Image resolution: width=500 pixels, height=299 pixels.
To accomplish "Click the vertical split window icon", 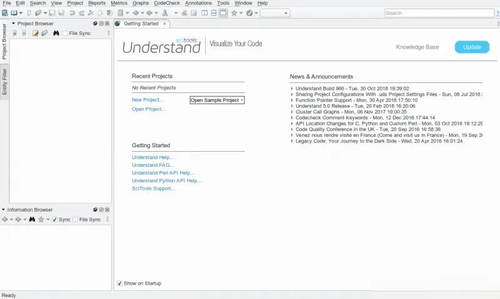I will (204, 13).
